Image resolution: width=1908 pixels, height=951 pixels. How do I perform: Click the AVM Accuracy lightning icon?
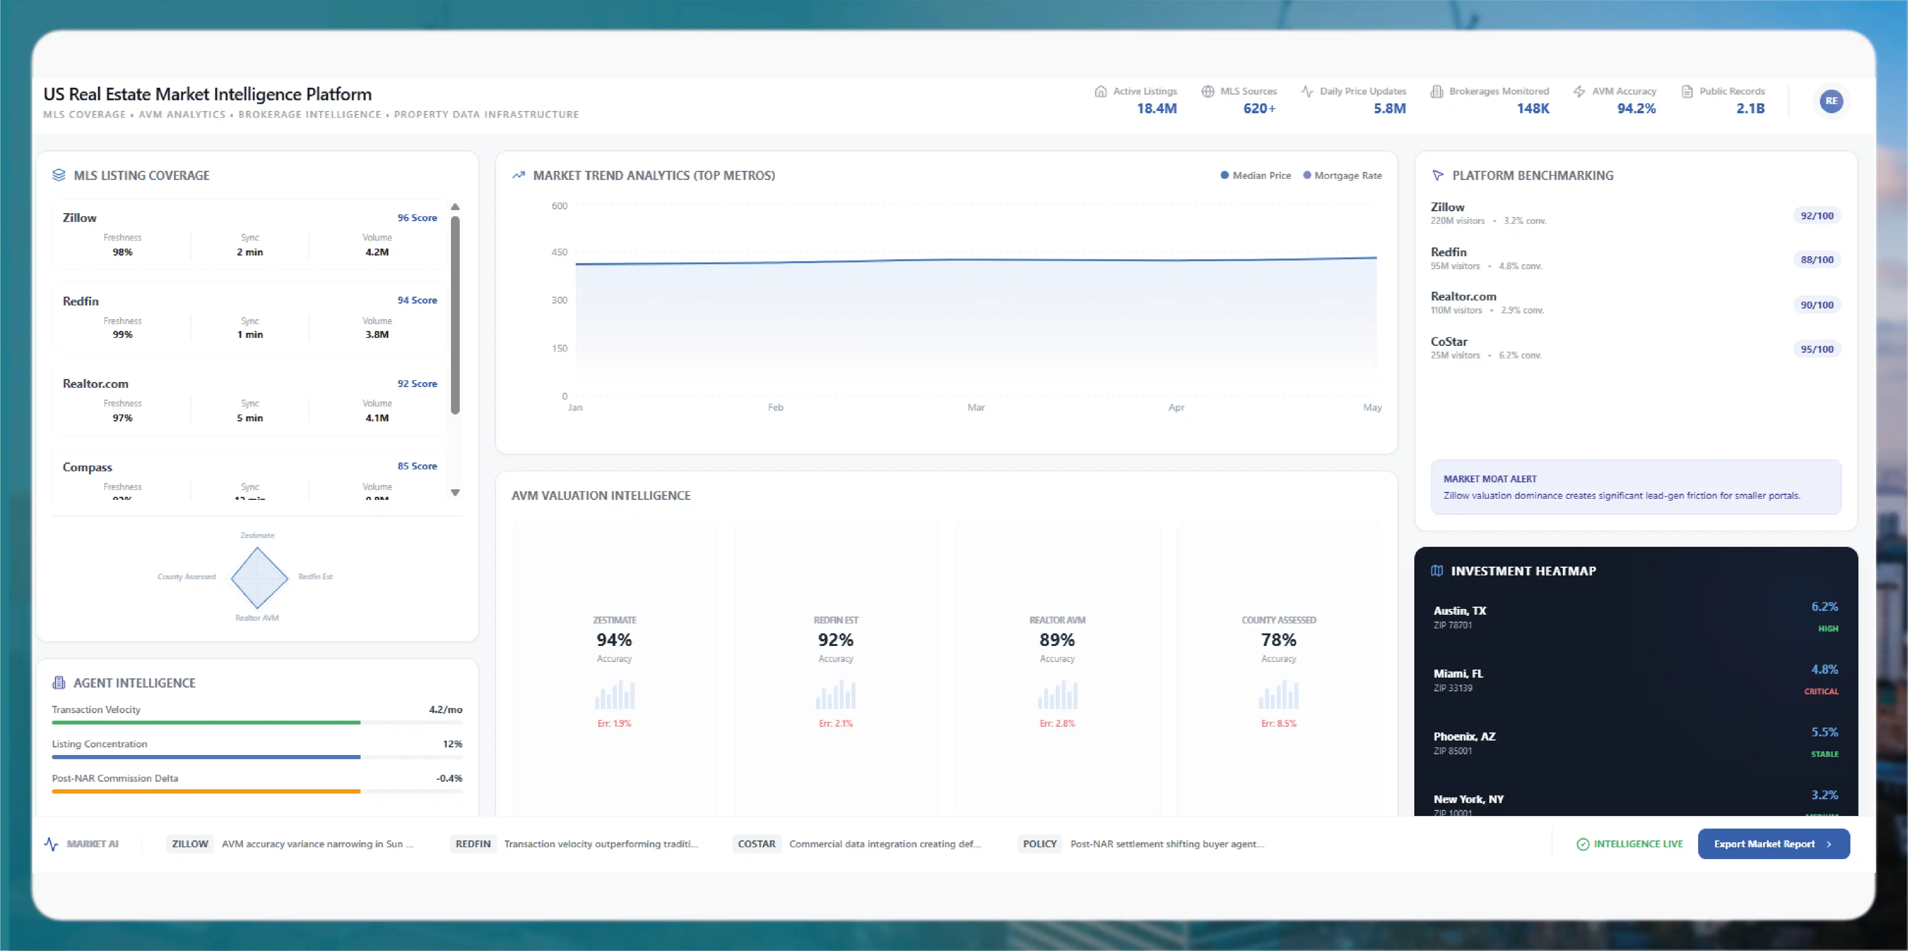1579,92
